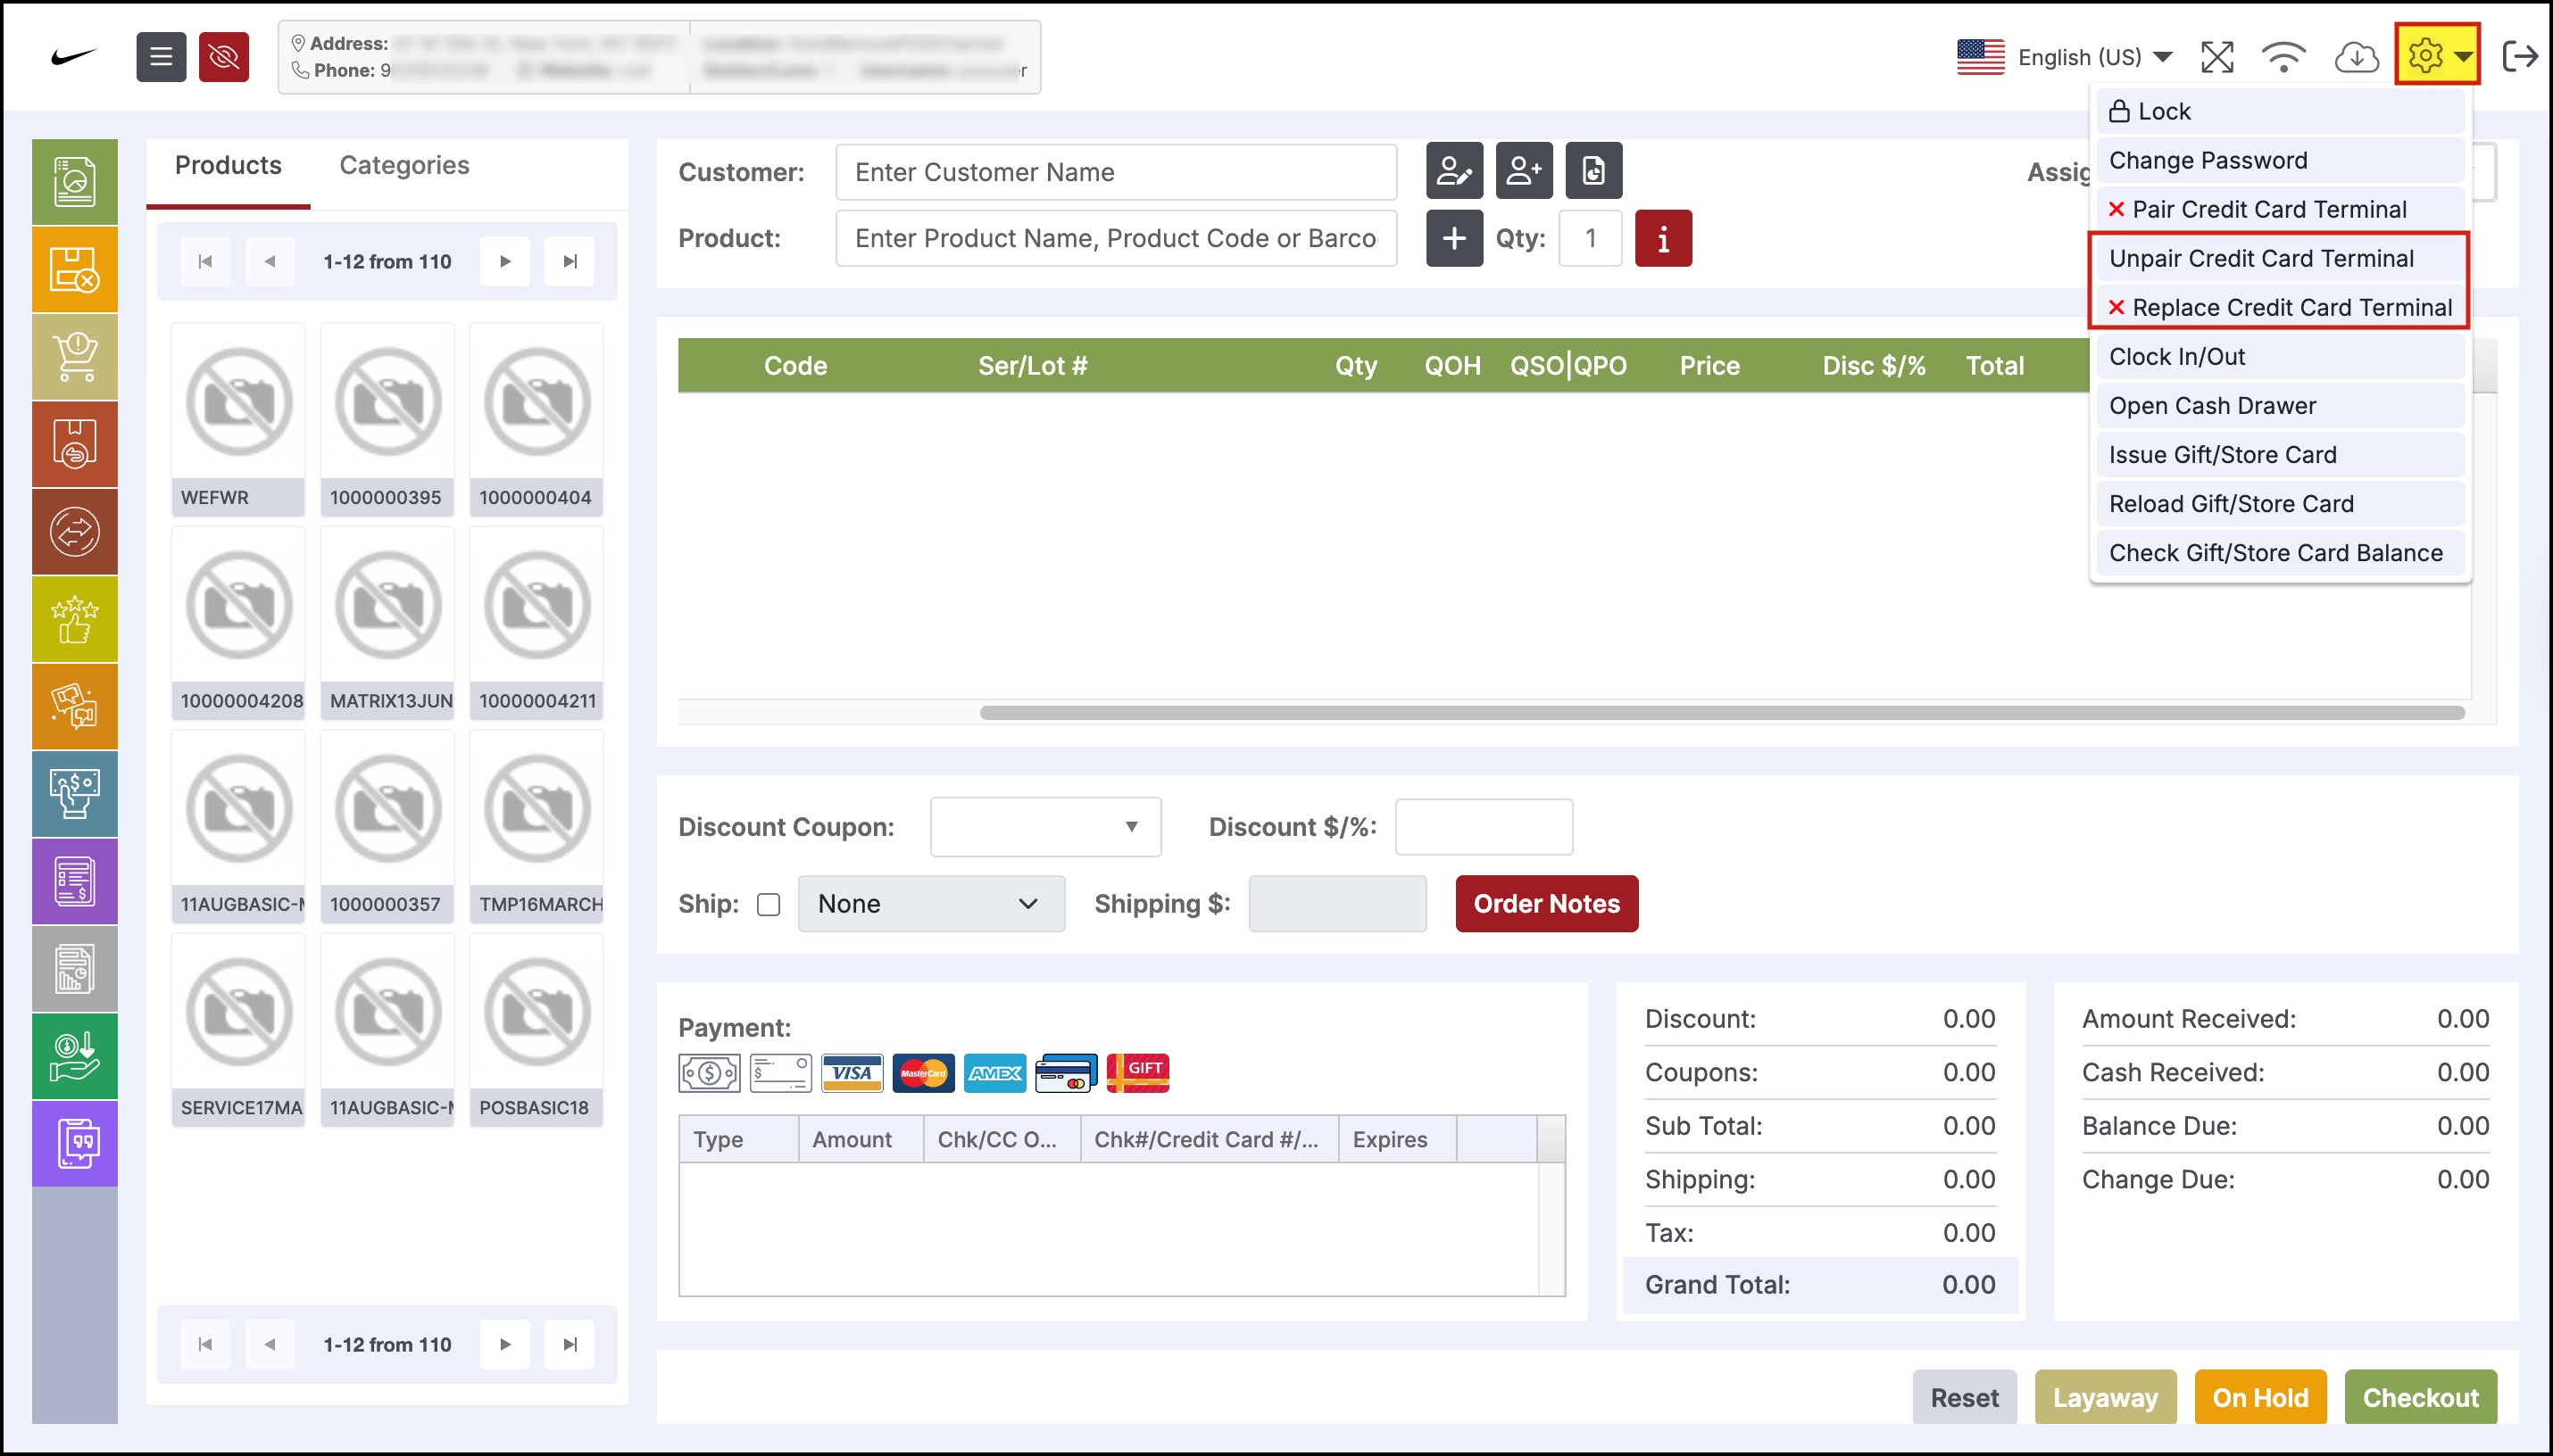
Task: Click the logout arrow icon
Action: [2519, 57]
